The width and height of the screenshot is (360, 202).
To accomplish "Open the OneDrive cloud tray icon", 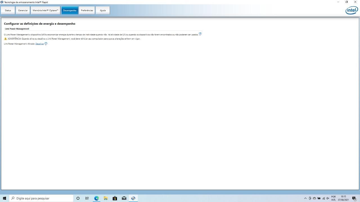I will pos(314,198).
